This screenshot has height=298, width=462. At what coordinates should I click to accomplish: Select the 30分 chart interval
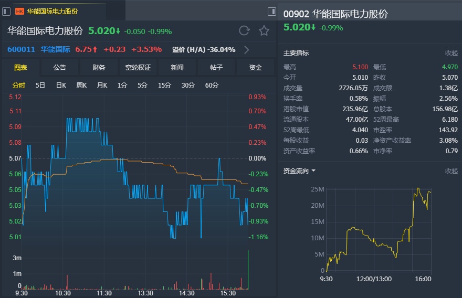[x=188, y=86]
